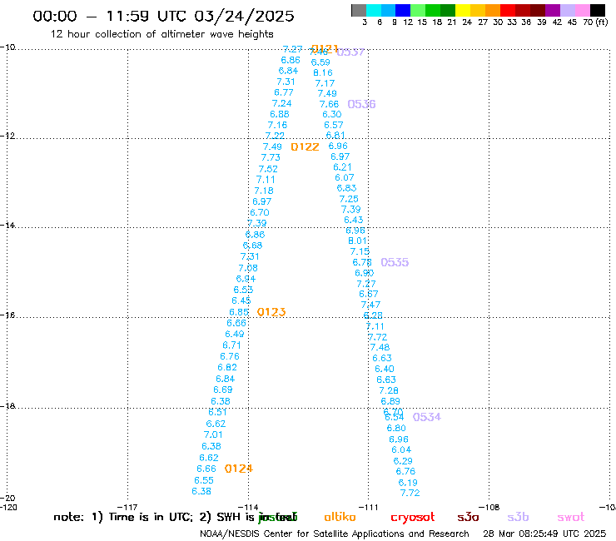Click the lavender 0537 time marker
This screenshot has height=541, width=616.
(350, 52)
